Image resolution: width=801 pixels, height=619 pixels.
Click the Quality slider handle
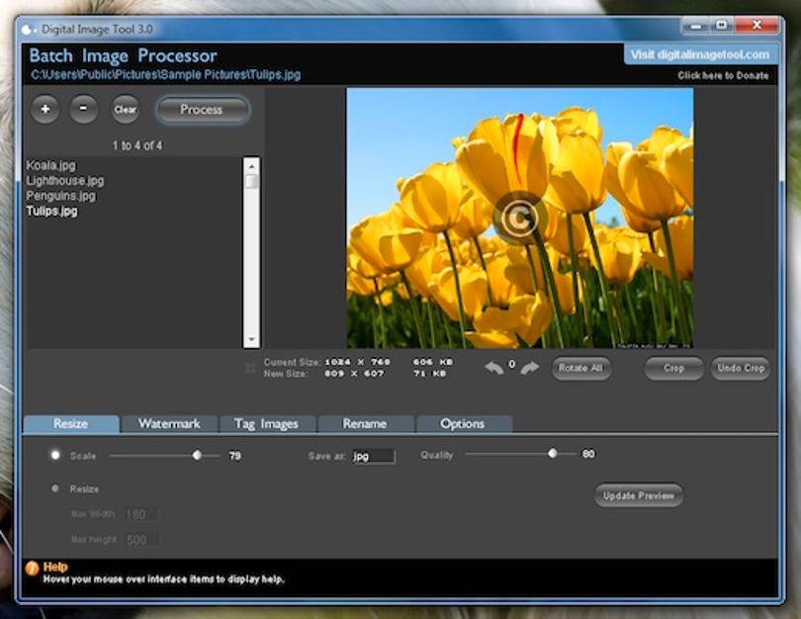point(552,454)
